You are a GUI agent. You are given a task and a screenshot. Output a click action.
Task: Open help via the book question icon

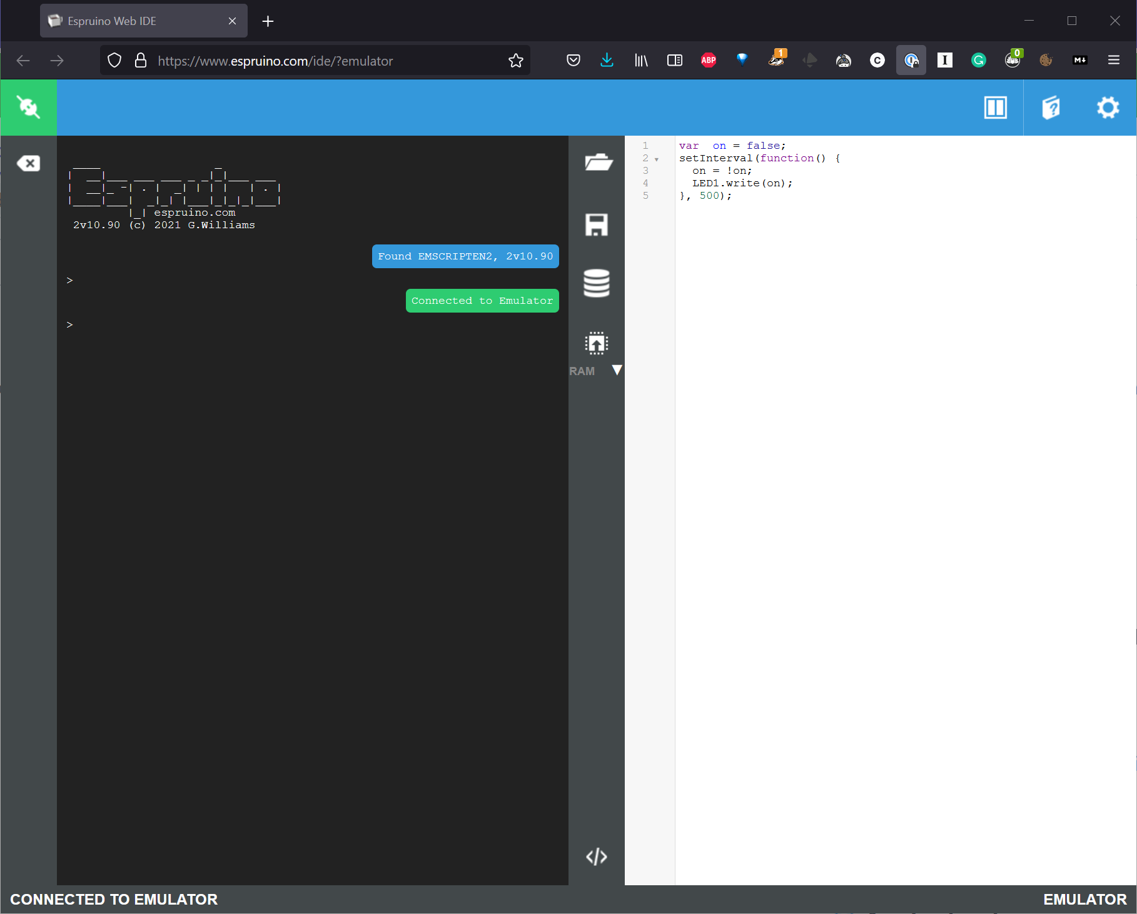click(1051, 108)
